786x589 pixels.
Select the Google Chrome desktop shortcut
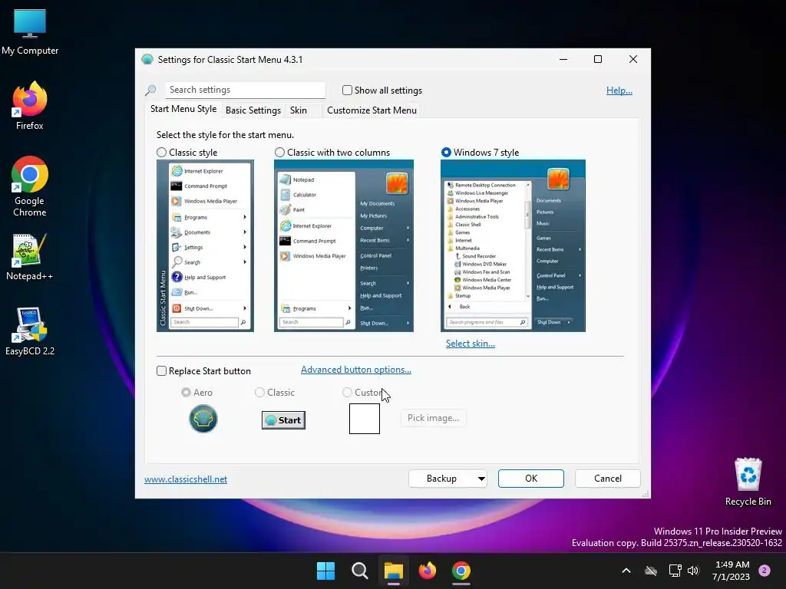30,186
